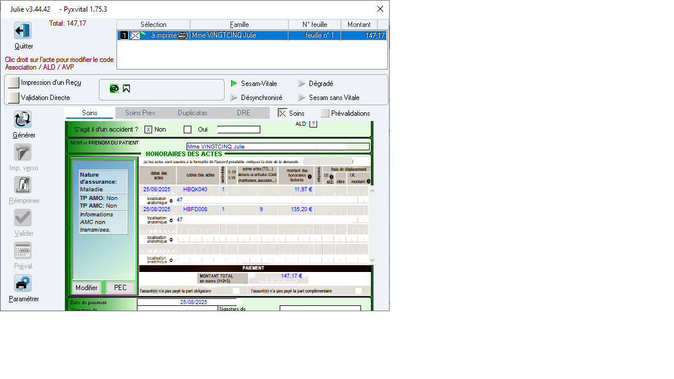
Task: Click the Générer icon
Action: click(23, 120)
